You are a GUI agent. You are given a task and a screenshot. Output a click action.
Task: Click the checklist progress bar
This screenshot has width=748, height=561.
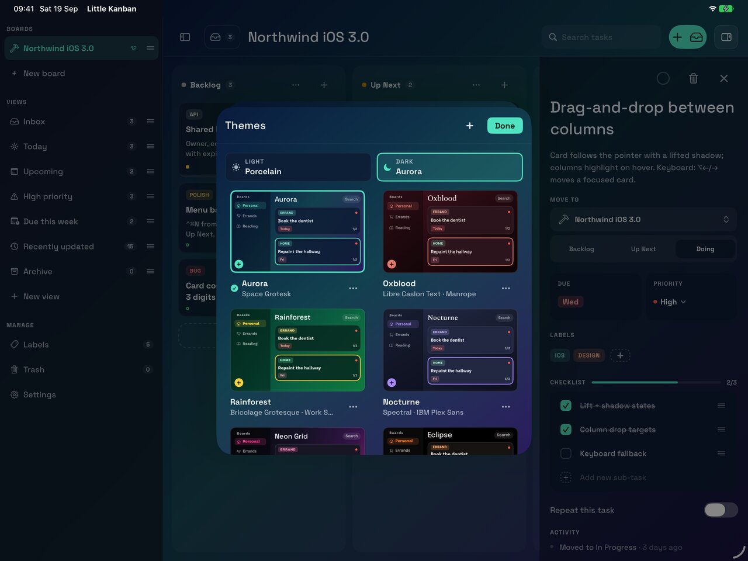(656, 382)
